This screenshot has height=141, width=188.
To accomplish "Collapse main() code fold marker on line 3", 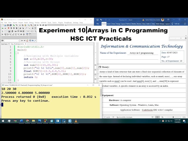I will (16, 53).
